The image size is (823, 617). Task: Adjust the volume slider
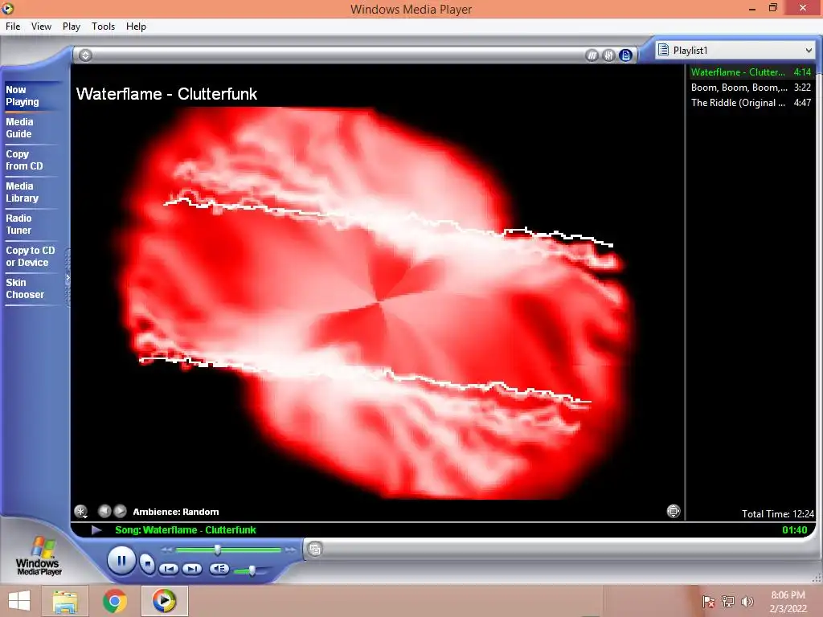(x=252, y=570)
